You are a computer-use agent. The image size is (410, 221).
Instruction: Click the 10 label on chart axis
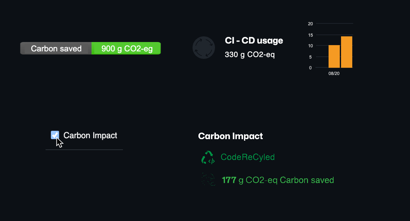pyautogui.click(x=310, y=46)
